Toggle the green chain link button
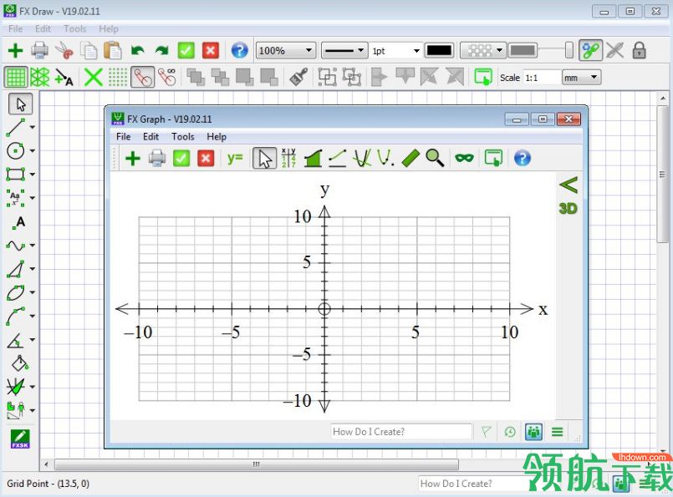The width and height of the screenshot is (673, 497). (x=590, y=51)
